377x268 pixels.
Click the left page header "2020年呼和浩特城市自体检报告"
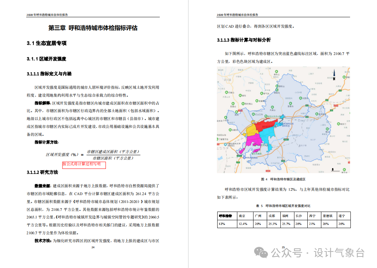click(x=47, y=15)
